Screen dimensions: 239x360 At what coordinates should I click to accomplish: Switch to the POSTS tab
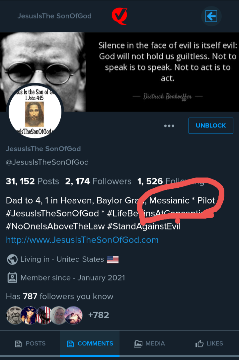click(x=30, y=344)
